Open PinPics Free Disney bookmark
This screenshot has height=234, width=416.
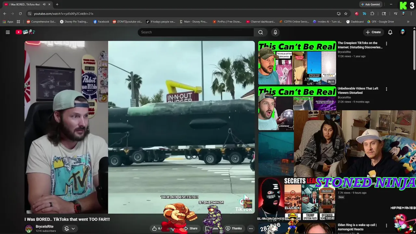tap(227, 22)
